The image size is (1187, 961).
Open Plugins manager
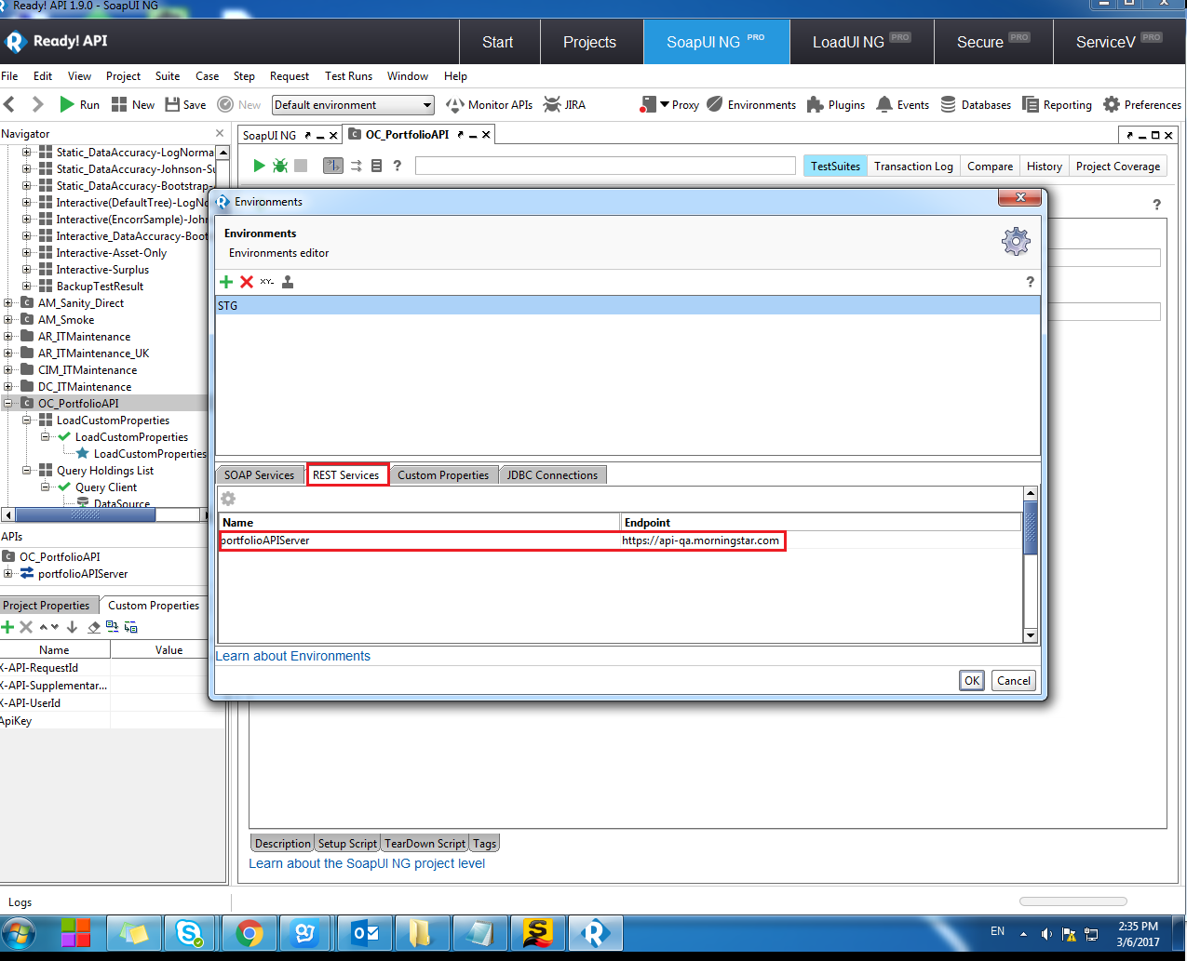tap(836, 104)
